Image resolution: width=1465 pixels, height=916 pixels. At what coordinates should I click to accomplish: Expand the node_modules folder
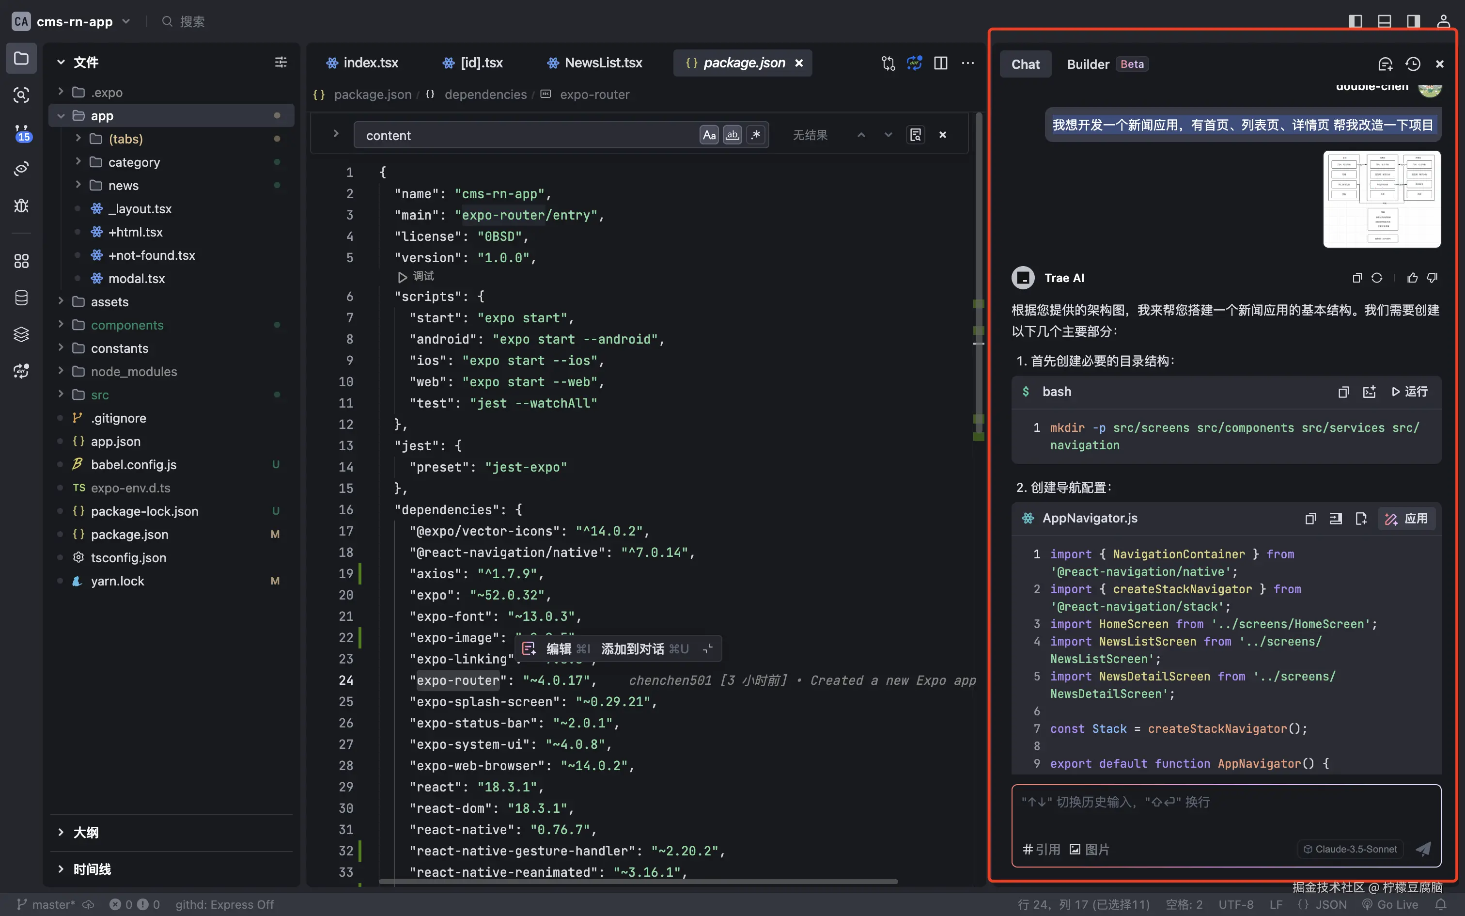click(133, 371)
